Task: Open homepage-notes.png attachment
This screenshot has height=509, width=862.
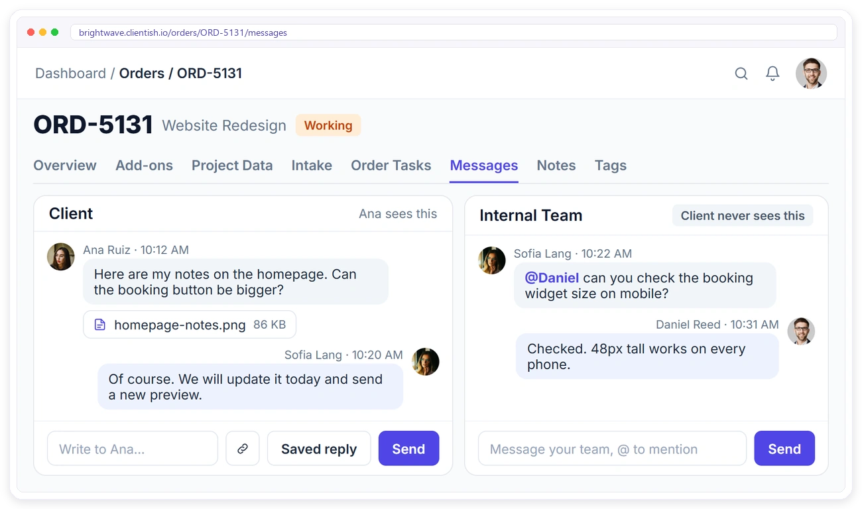Action: pyautogui.click(x=190, y=325)
